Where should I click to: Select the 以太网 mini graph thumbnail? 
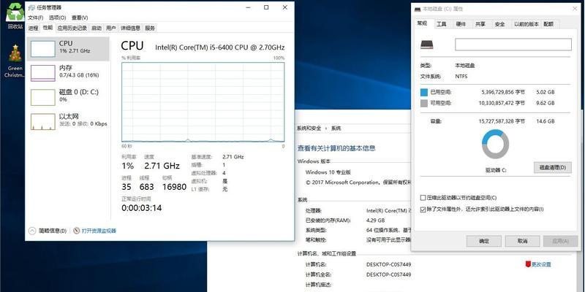click(42, 122)
